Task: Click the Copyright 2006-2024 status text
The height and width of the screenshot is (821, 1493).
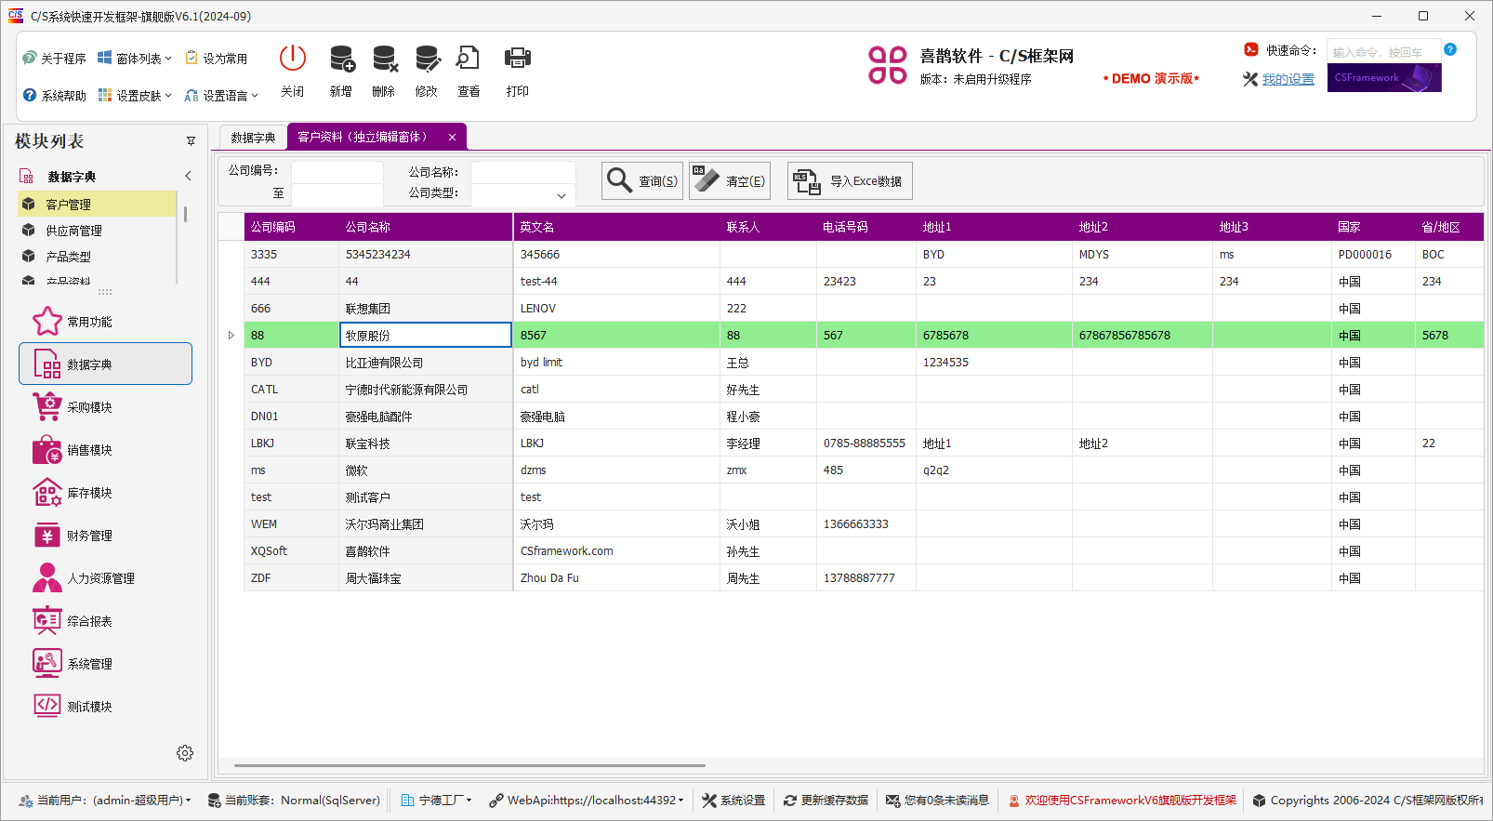Action: point(1367,800)
